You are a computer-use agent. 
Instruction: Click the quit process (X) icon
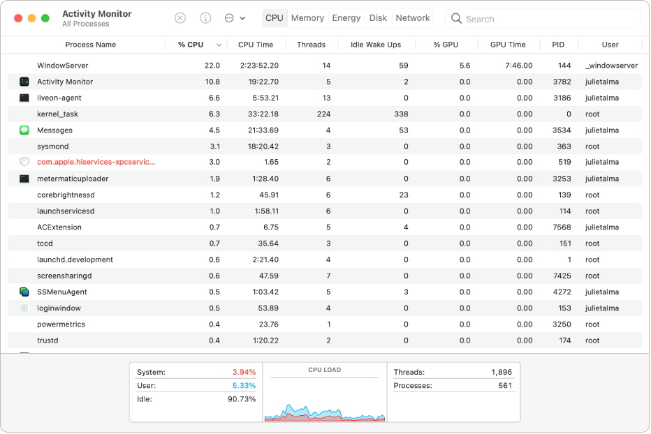180,17
